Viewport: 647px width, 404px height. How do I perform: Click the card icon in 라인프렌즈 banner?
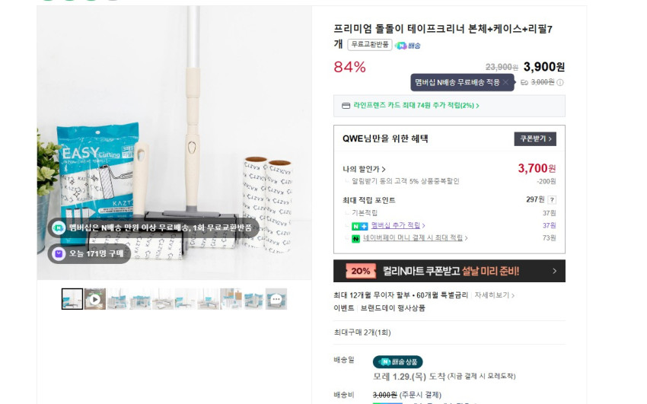(x=346, y=106)
